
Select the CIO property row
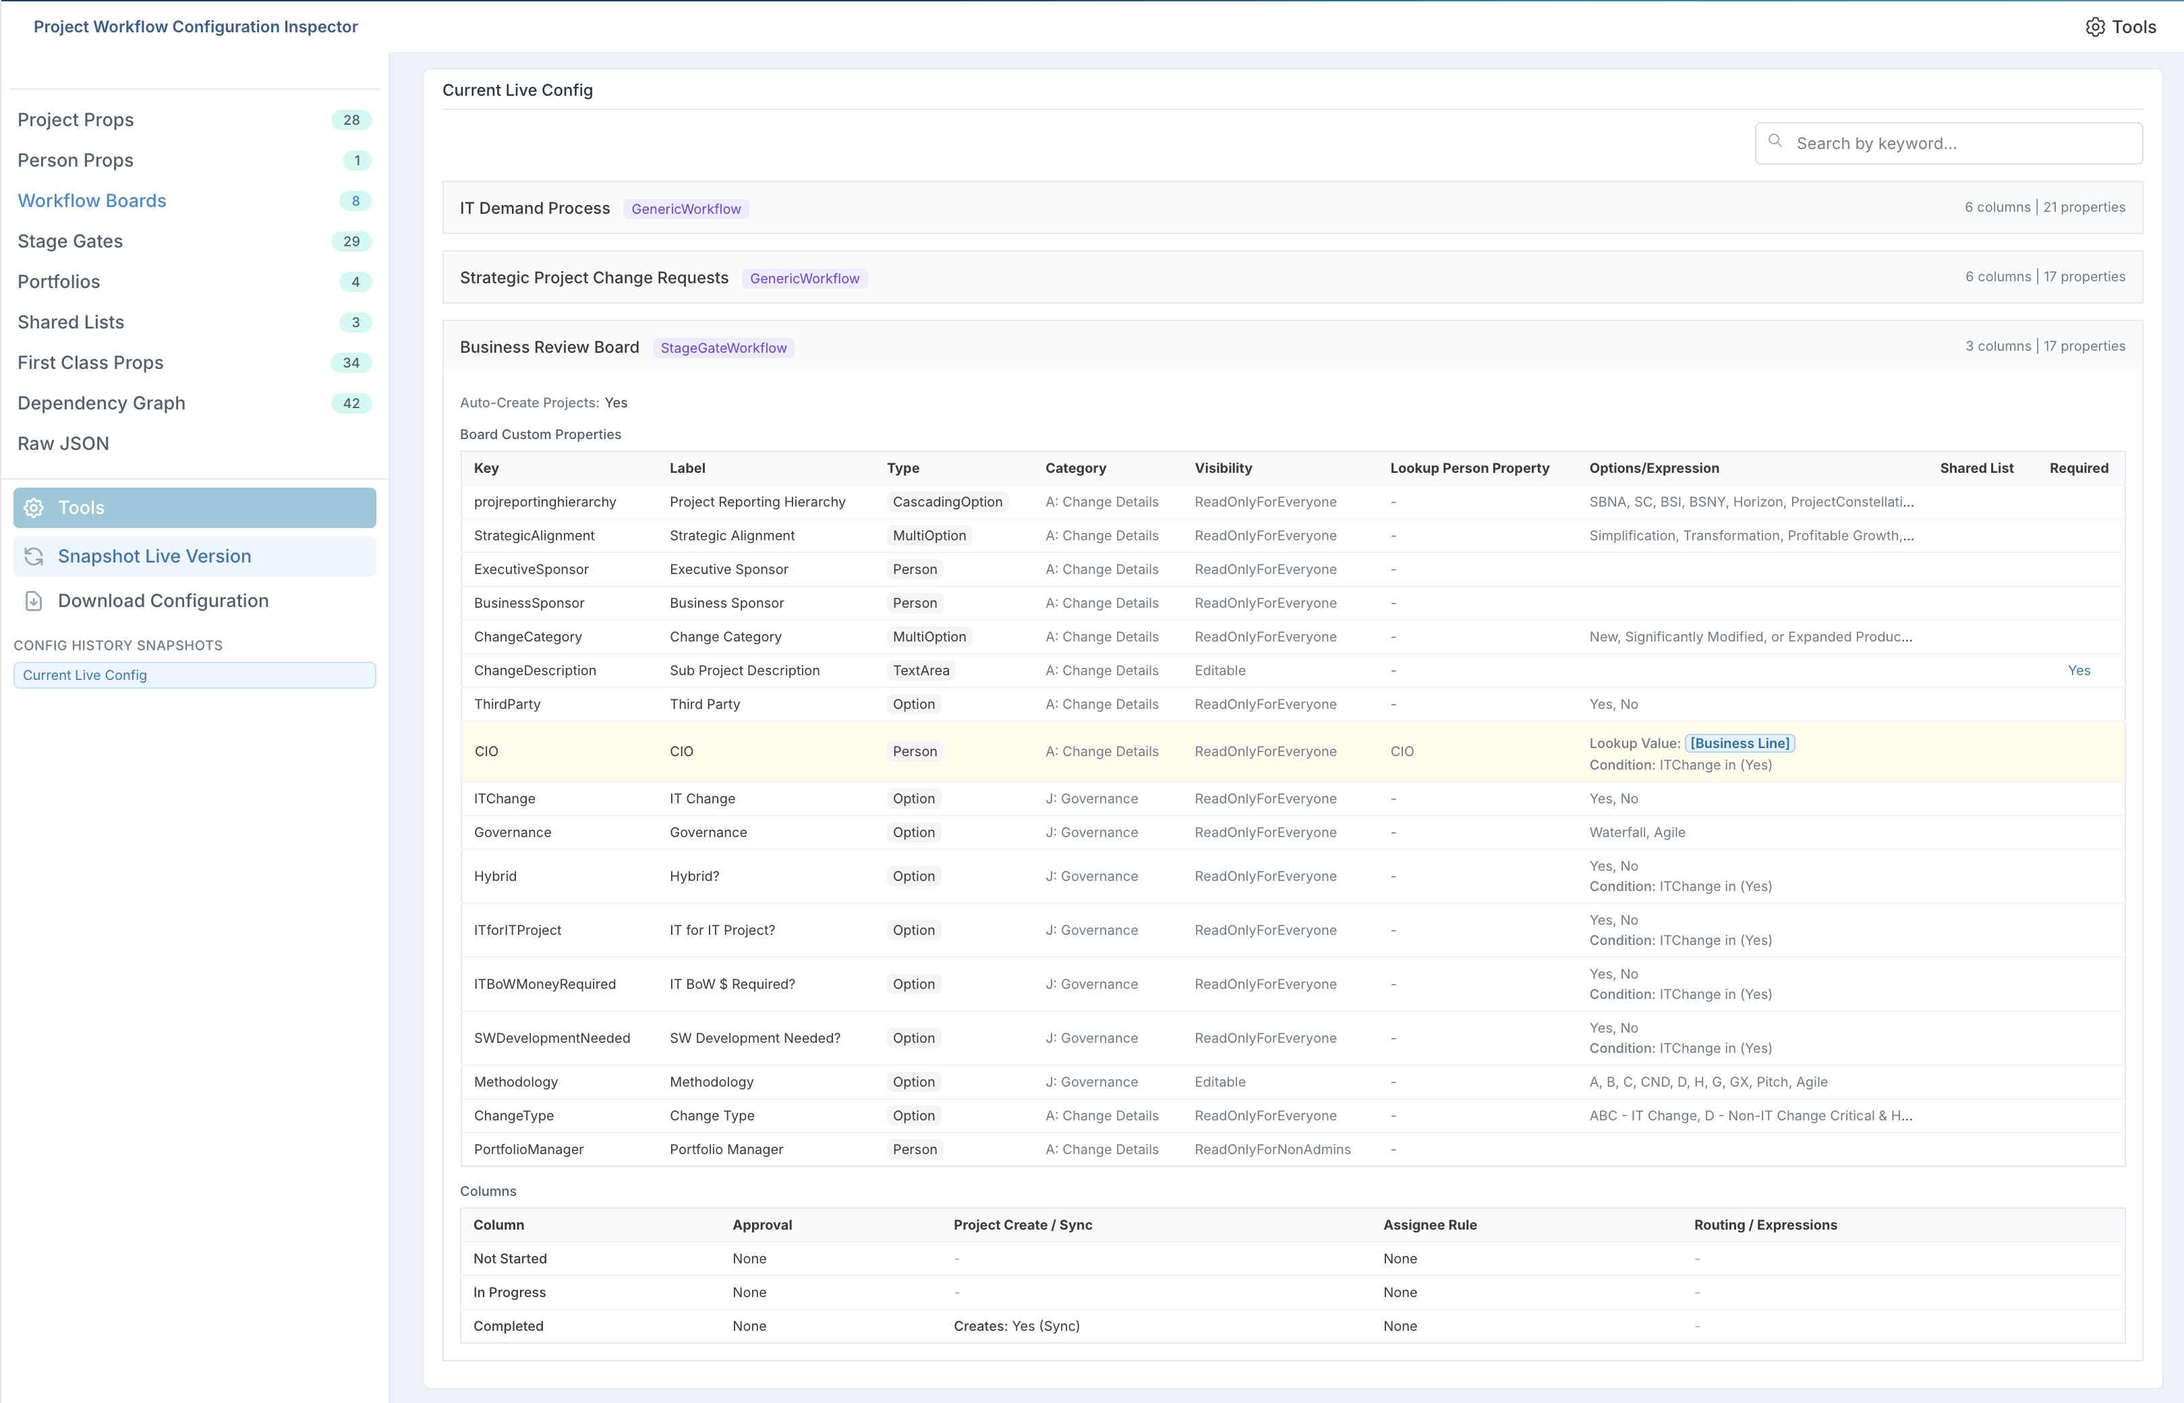[1292, 751]
